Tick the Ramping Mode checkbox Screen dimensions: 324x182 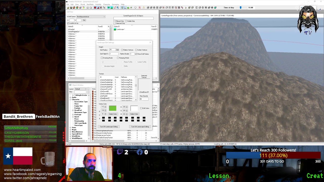(x=118, y=58)
